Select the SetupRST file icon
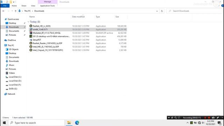224x126 pixels. [x=31, y=40]
